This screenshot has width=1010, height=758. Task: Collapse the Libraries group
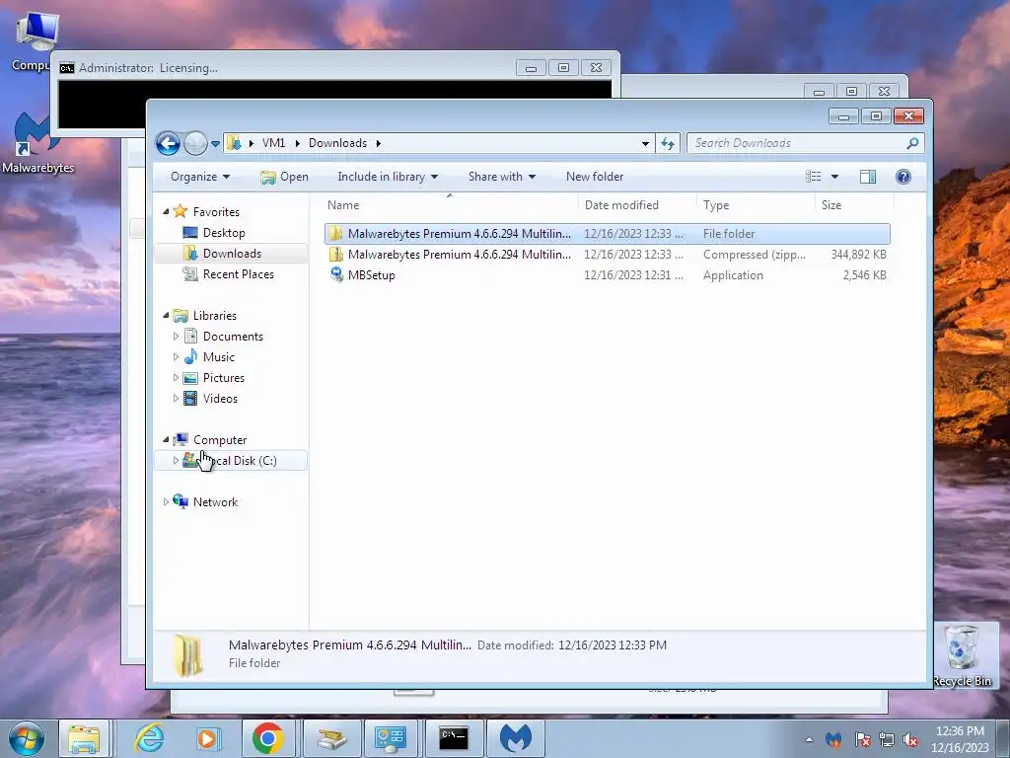click(x=166, y=315)
